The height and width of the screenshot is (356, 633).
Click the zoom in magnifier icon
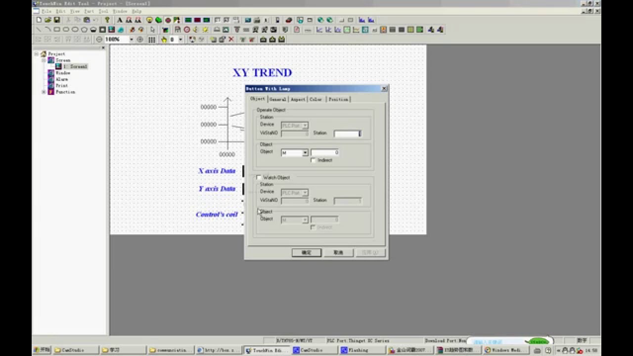(140, 40)
